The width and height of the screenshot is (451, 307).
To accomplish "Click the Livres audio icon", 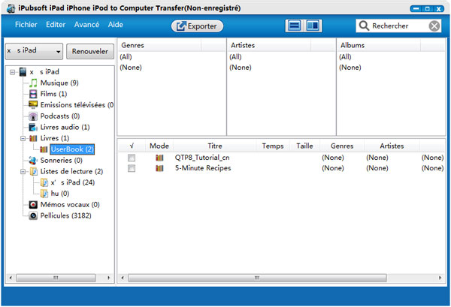I will [33, 127].
